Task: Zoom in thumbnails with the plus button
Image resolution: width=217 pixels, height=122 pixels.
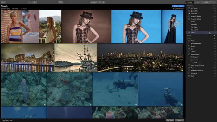Action: pyautogui.click(x=104, y=2)
